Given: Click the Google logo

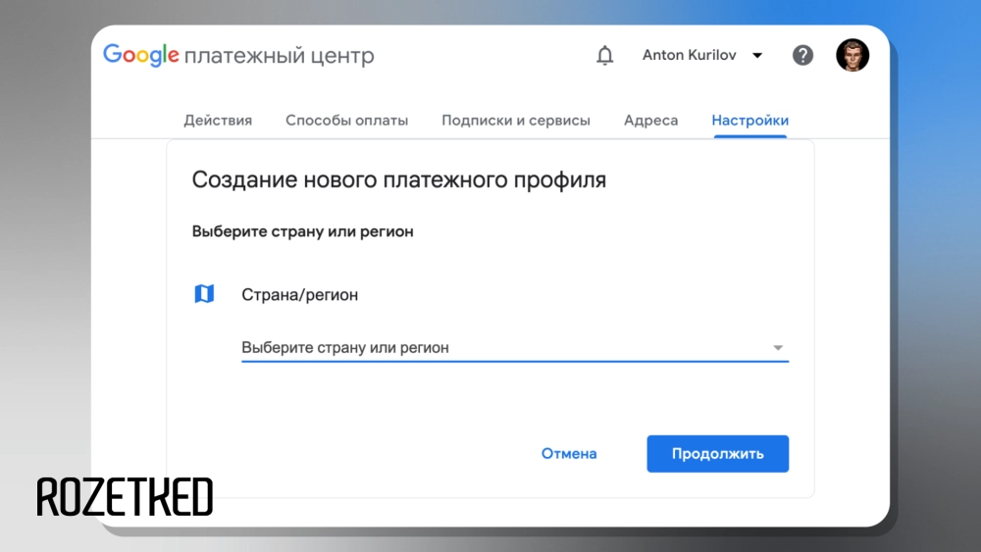Looking at the screenshot, I should pos(141,55).
